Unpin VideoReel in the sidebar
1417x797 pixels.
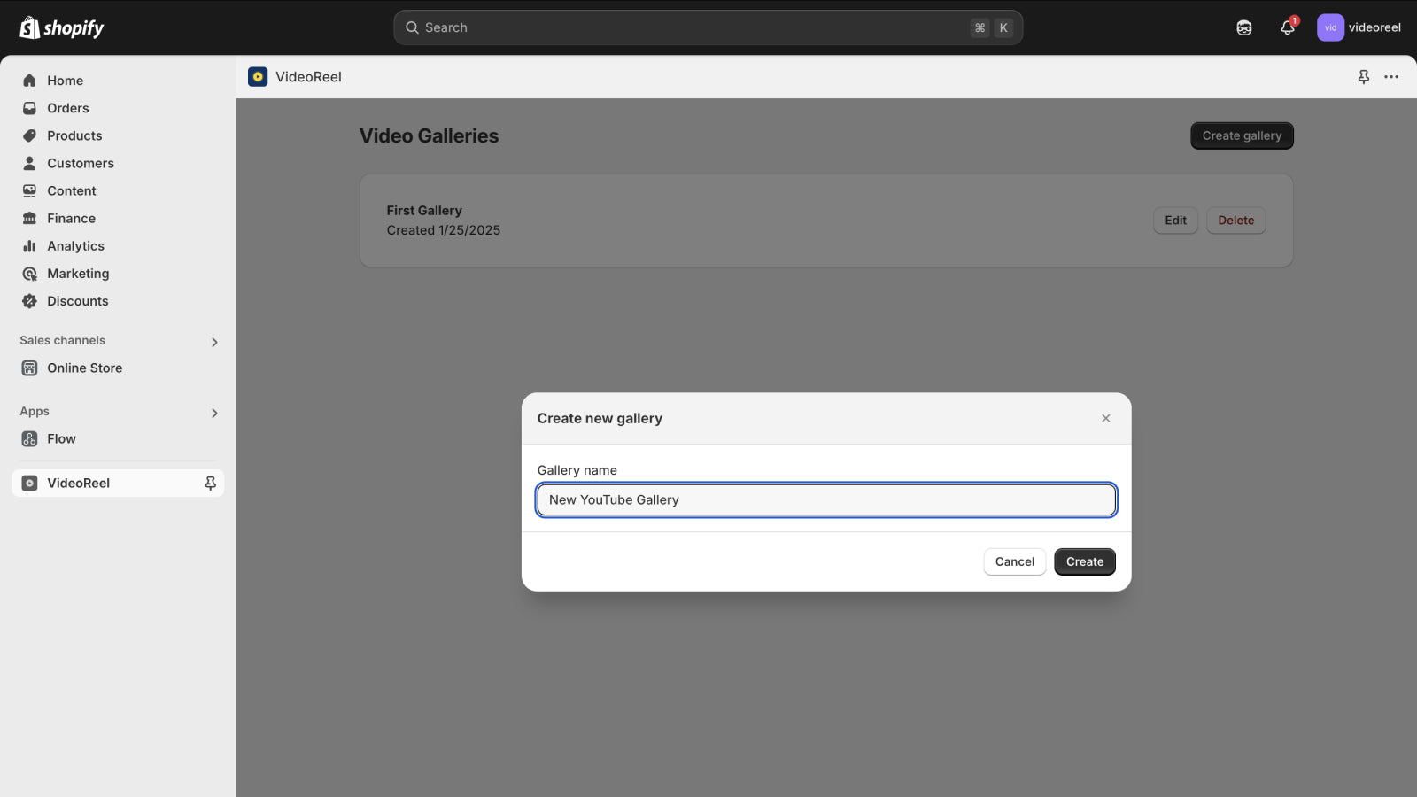(210, 483)
